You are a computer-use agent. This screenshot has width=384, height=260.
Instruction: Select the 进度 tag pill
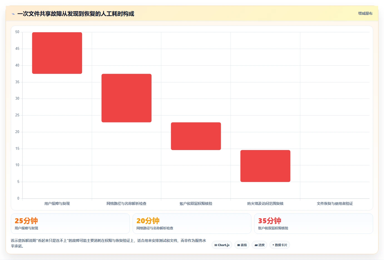pyautogui.click(x=259, y=245)
